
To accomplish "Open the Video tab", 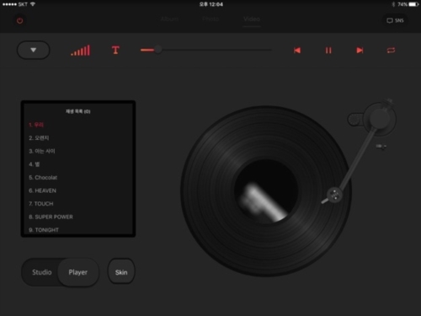I will coord(252,19).
